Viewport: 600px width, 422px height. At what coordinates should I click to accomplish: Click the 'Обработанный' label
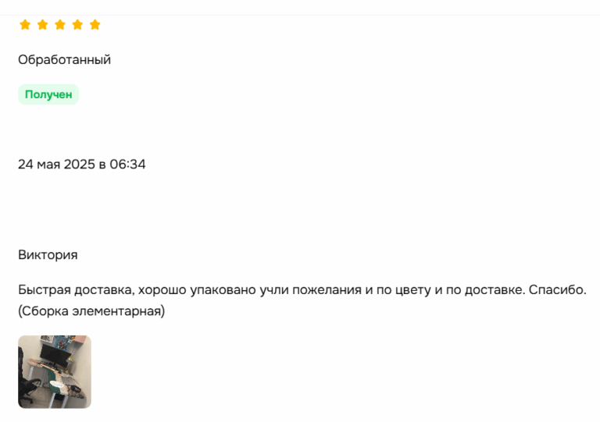tap(64, 60)
